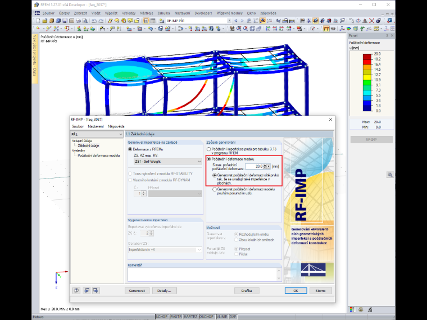The image size is (427, 320).
Task: Click into the Komentář text field
Action: pyautogui.click(x=202, y=275)
